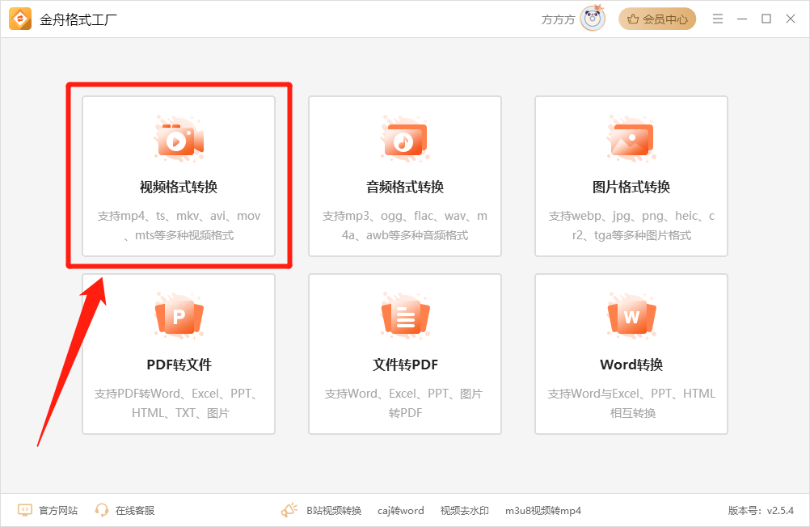Click the megaphone announcement icon
The image size is (810, 527).
(x=289, y=510)
